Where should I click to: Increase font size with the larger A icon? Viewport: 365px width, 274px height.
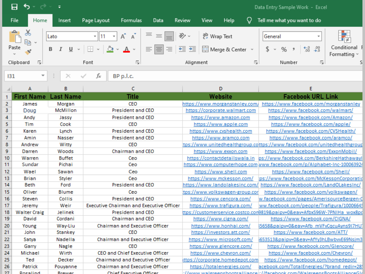[x=123, y=36]
